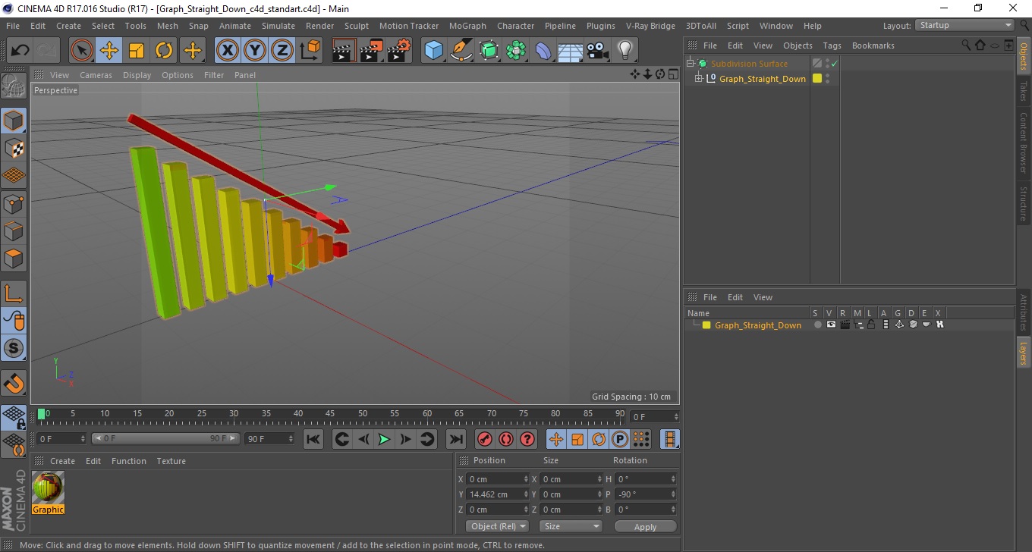The height and width of the screenshot is (552, 1032).
Task: Toggle Subdivision Surface enable checkmark
Action: (834, 64)
